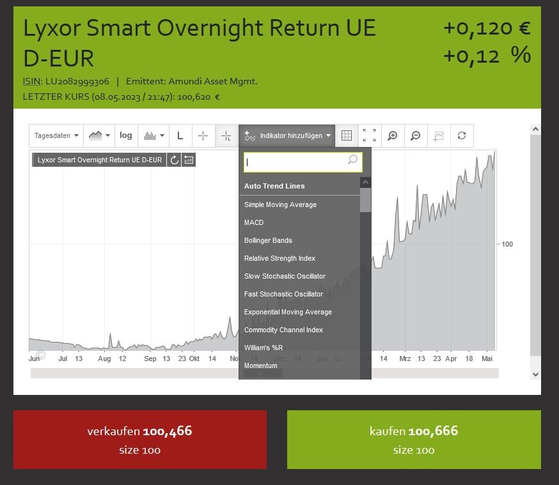Toggle logarithmic scale with log button
Screen dimensions: 559x485
(126, 135)
